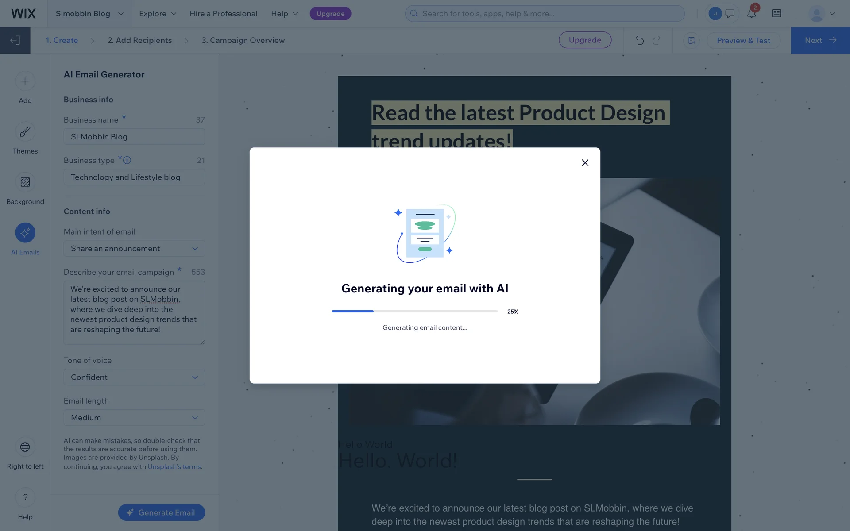850x531 pixels.
Task: Click the undo arrow icon
Action: [639, 41]
